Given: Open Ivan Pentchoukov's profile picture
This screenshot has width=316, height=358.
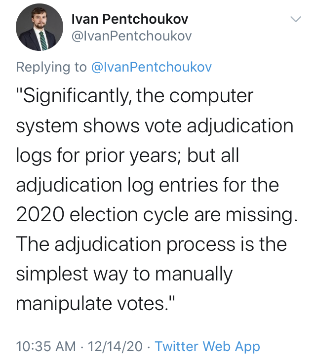Looking at the screenshot, I should tap(39, 27).
